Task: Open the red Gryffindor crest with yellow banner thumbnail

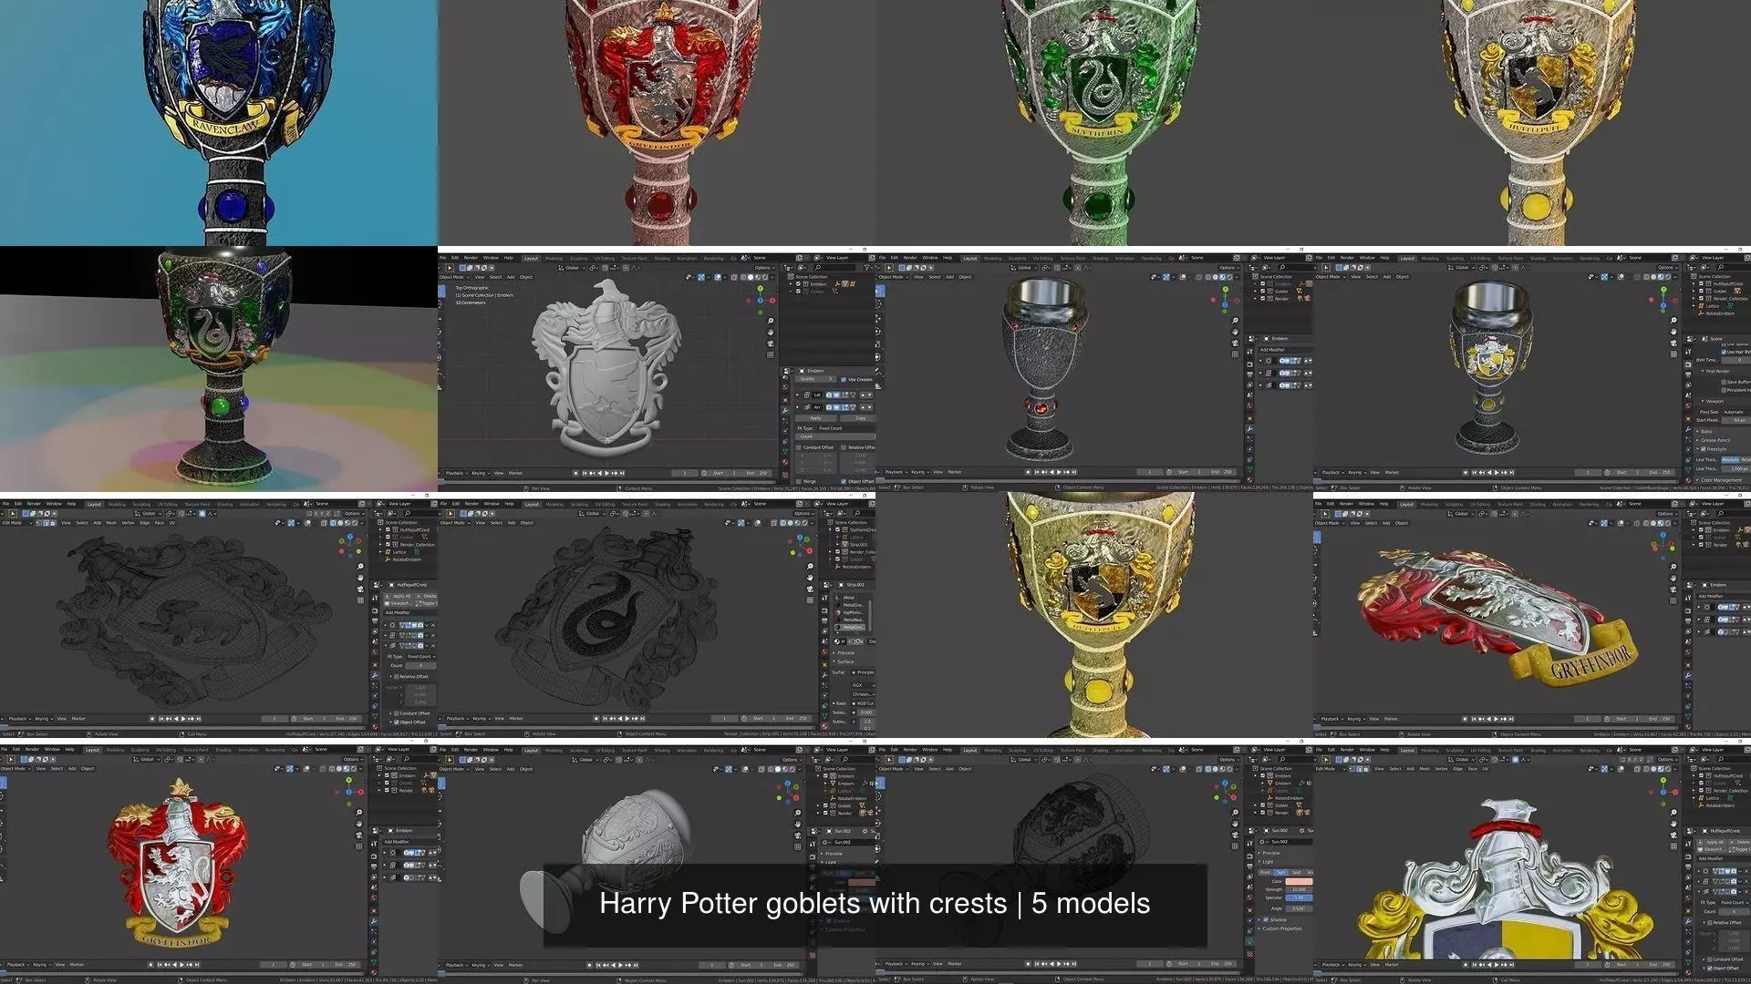Action: click(x=1532, y=615)
